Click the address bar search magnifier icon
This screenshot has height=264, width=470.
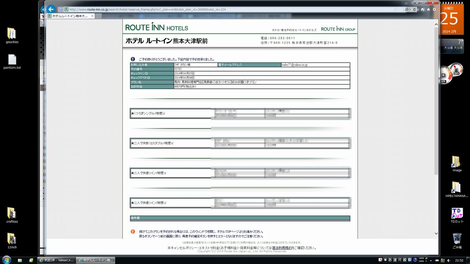(407, 9)
